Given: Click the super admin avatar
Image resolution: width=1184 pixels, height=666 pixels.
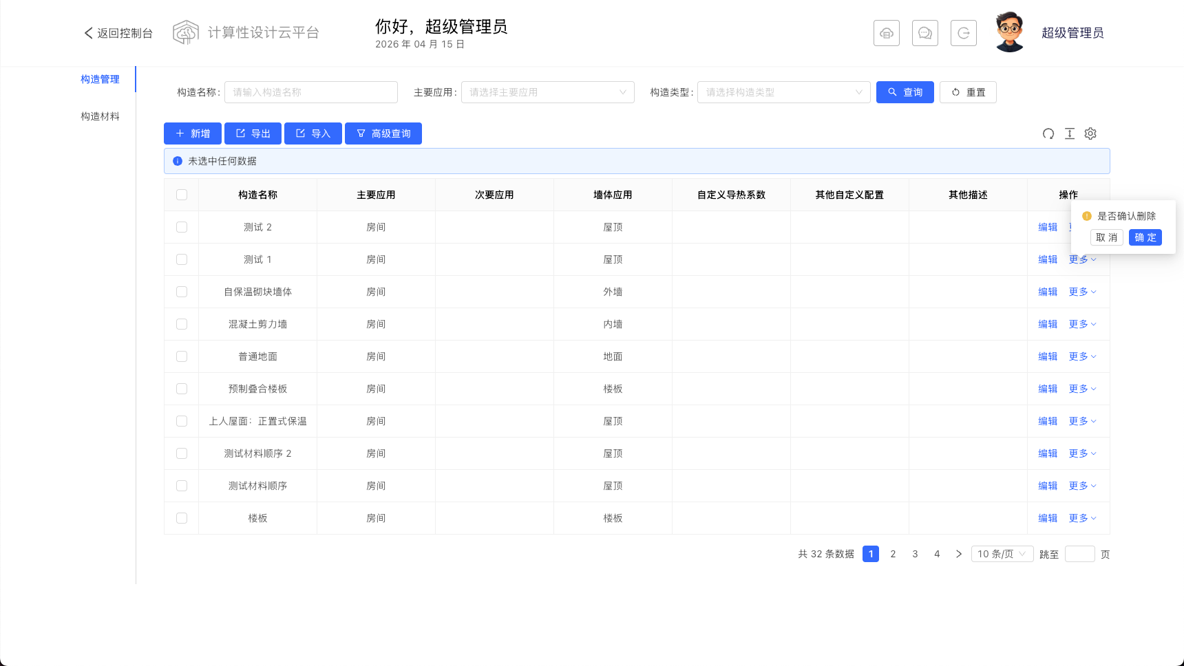Looking at the screenshot, I should pos(1010,32).
